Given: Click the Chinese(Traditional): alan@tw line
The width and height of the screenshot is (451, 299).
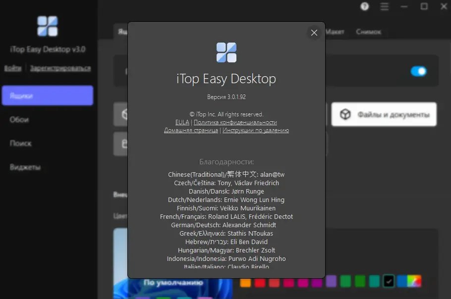Looking at the screenshot, I should (x=226, y=175).
